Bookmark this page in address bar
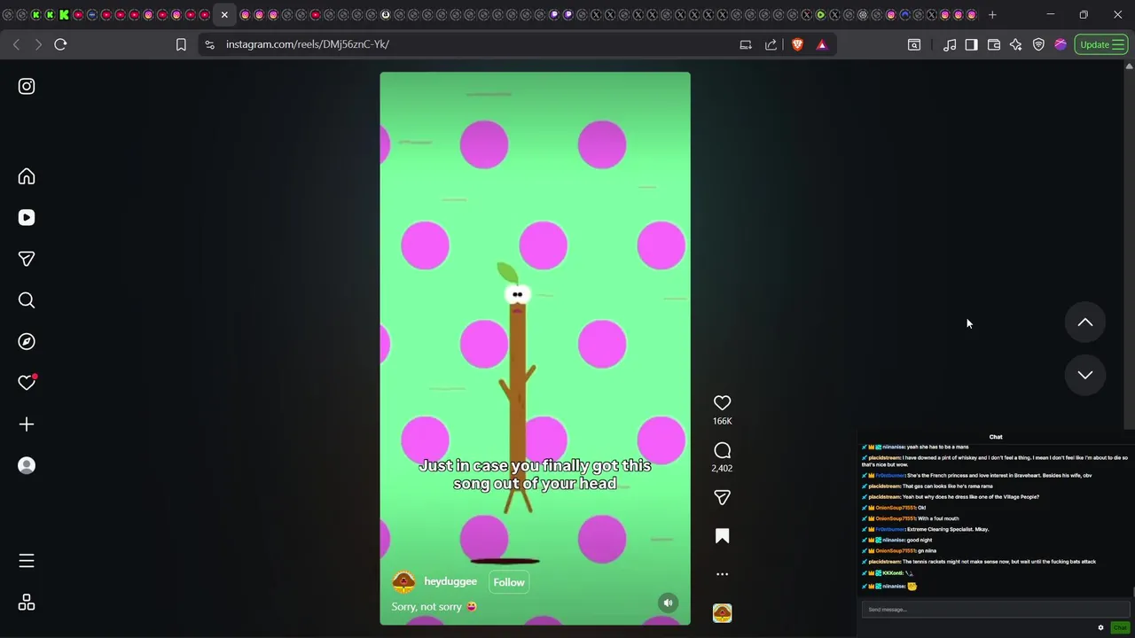Viewport: 1135px width, 638px height. [x=181, y=44]
